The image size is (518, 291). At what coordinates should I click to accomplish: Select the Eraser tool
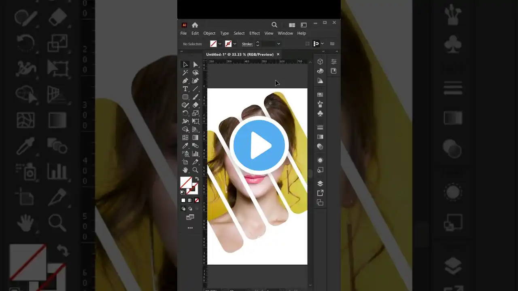(195, 105)
